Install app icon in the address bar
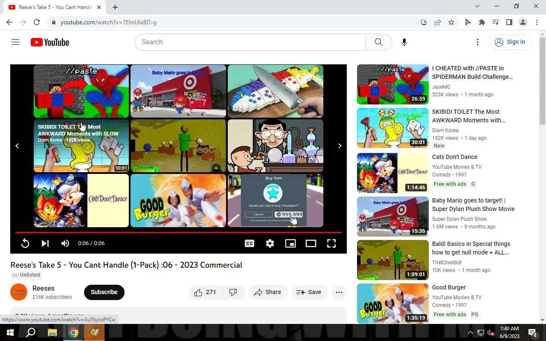 coord(424,22)
